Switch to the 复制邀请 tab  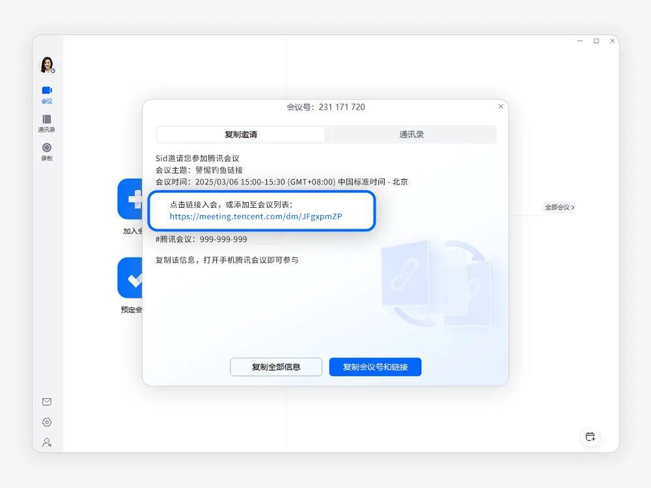tap(241, 134)
